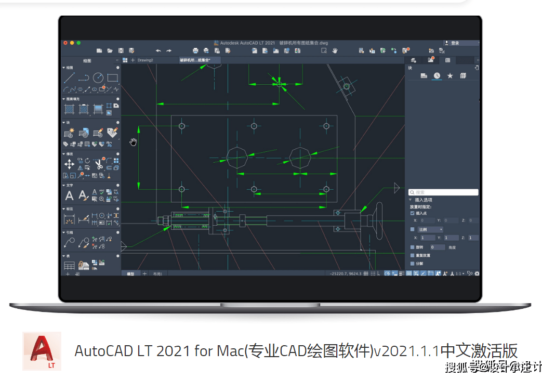Select the Polyline tool
The image size is (542, 379).
click(x=84, y=77)
